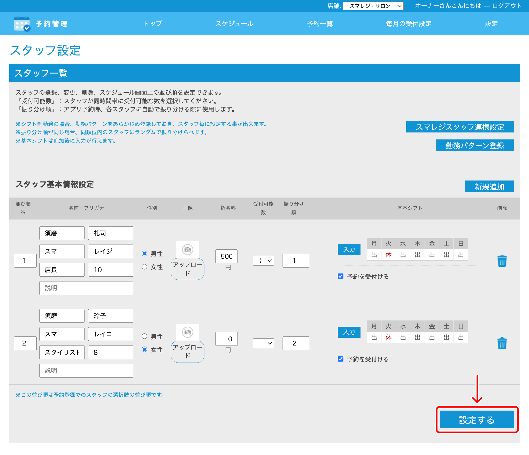
Task: Click ログアウト link in header
Action: [507, 6]
